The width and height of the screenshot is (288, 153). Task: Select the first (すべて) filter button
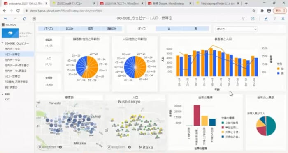click(x=49, y=29)
